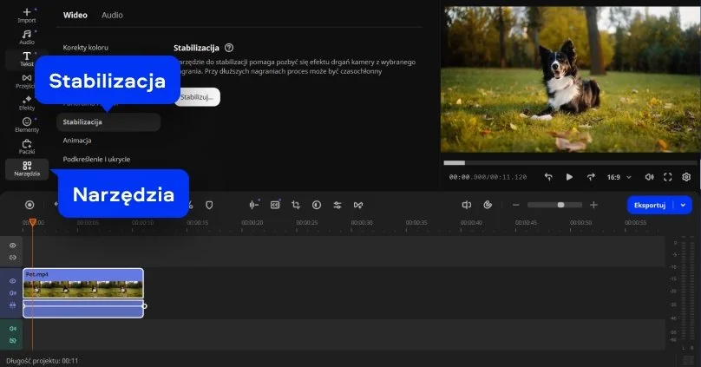Switch to the Audio tab

coord(112,16)
